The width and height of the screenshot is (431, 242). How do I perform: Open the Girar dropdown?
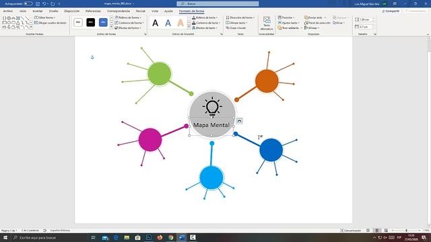(339, 23)
